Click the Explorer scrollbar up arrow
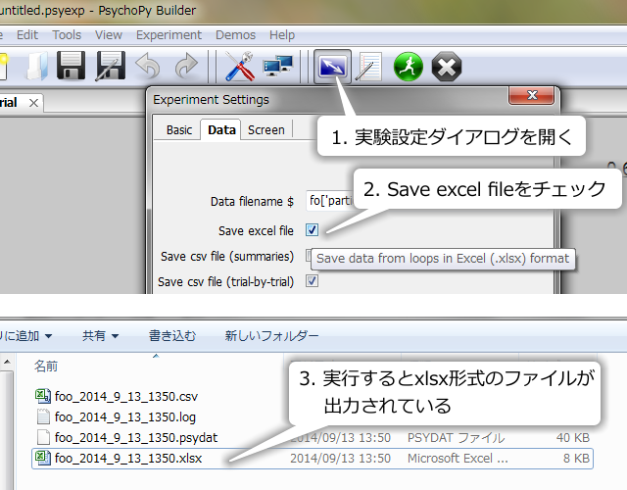This screenshot has height=490, width=627. [7, 362]
